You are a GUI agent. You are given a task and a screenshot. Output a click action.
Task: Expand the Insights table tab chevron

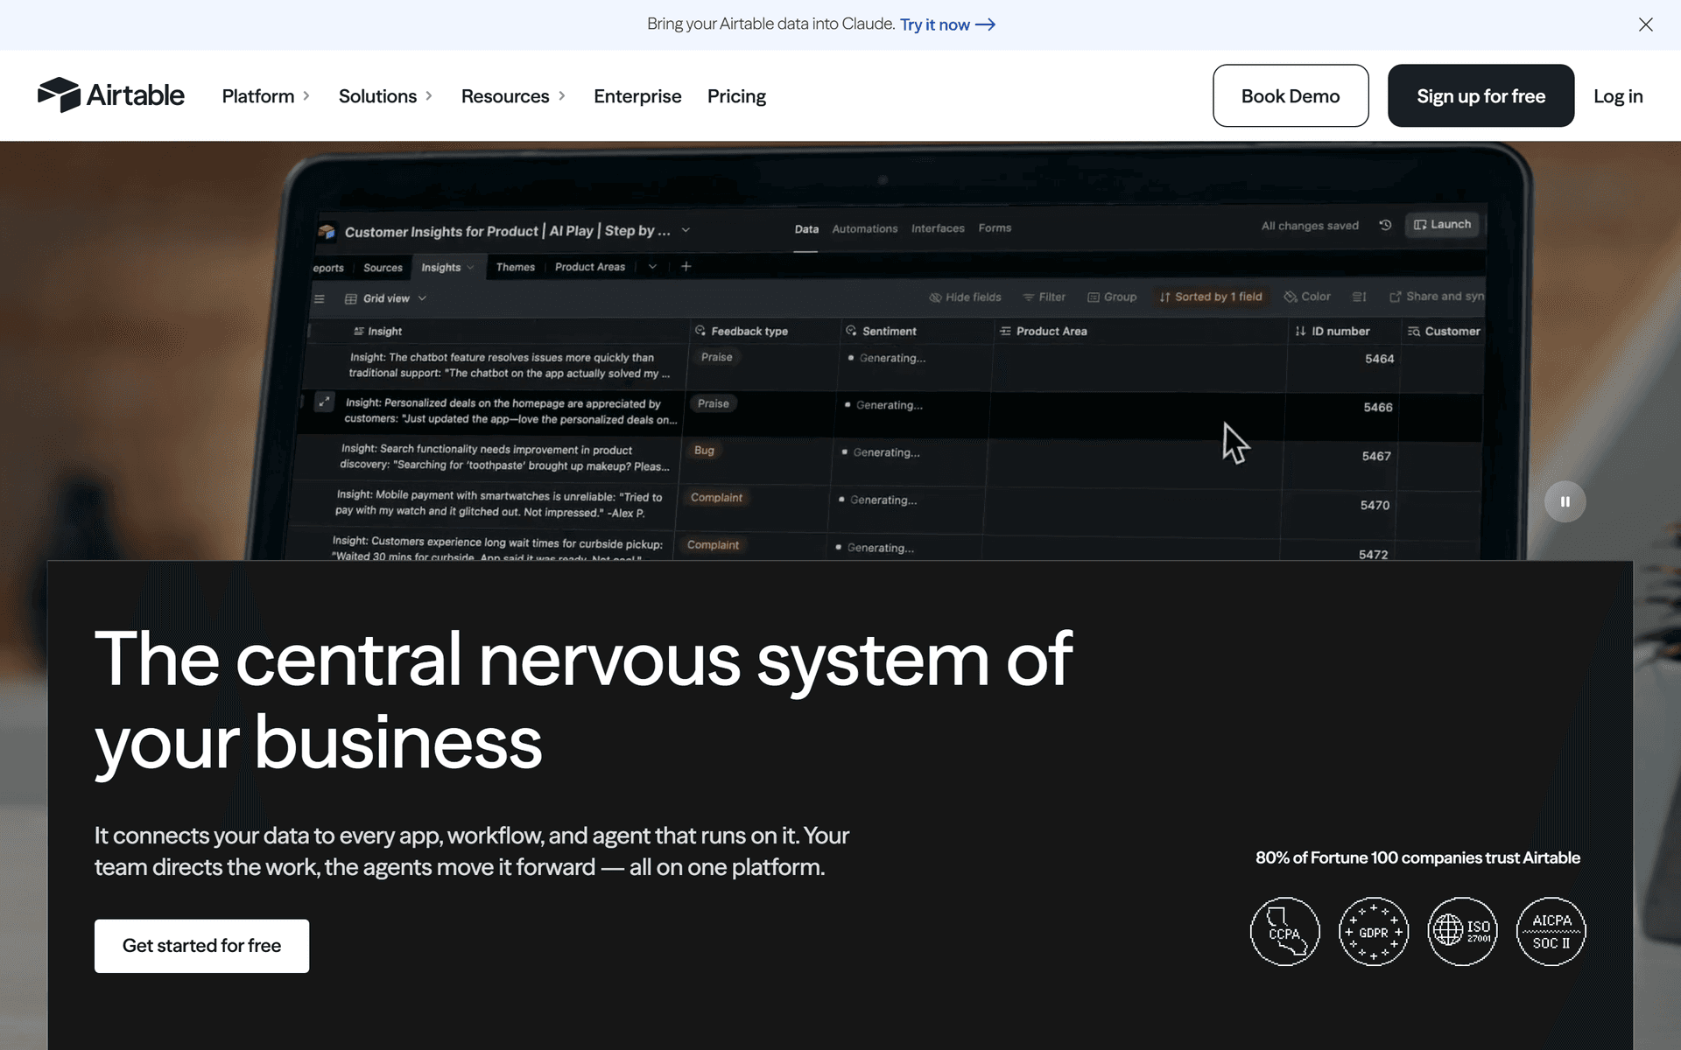coord(470,267)
